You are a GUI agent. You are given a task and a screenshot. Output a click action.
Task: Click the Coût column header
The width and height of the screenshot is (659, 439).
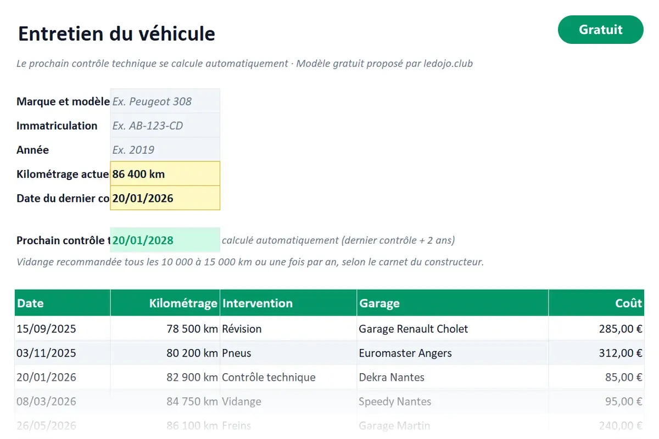[x=596, y=303]
